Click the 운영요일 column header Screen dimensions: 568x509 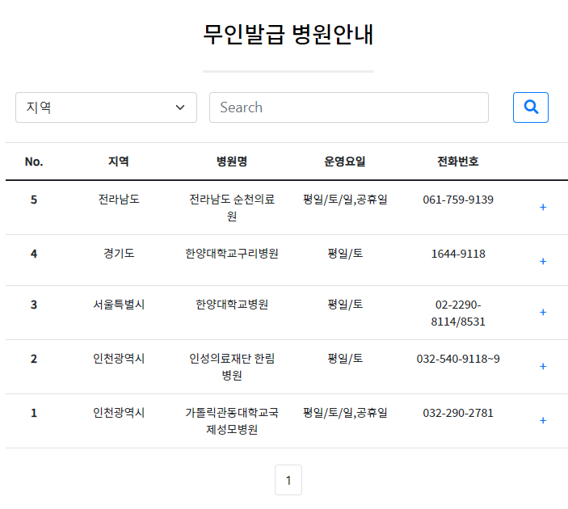345,162
